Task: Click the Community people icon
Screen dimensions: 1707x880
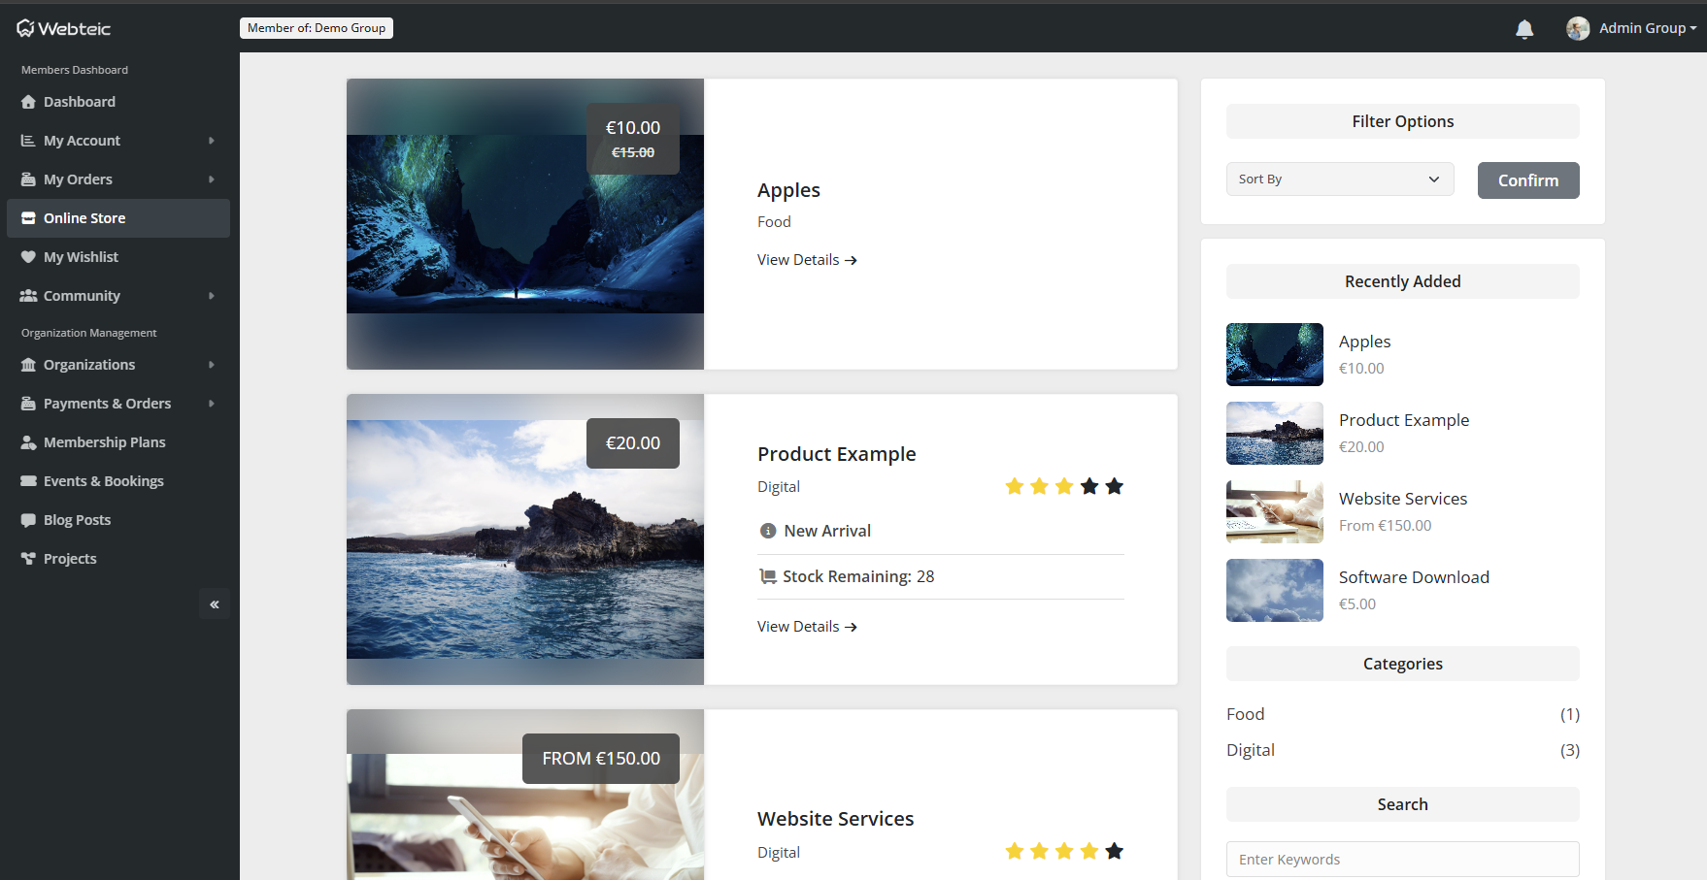Action: (x=28, y=296)
